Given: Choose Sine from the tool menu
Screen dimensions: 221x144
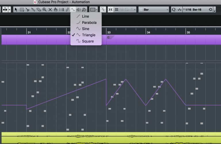Looking at the screenshot, I should 86,29.
